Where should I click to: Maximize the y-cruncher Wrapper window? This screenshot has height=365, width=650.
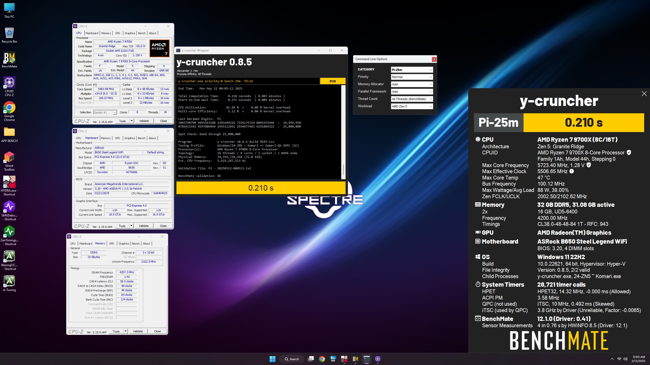tap(330, 50)
